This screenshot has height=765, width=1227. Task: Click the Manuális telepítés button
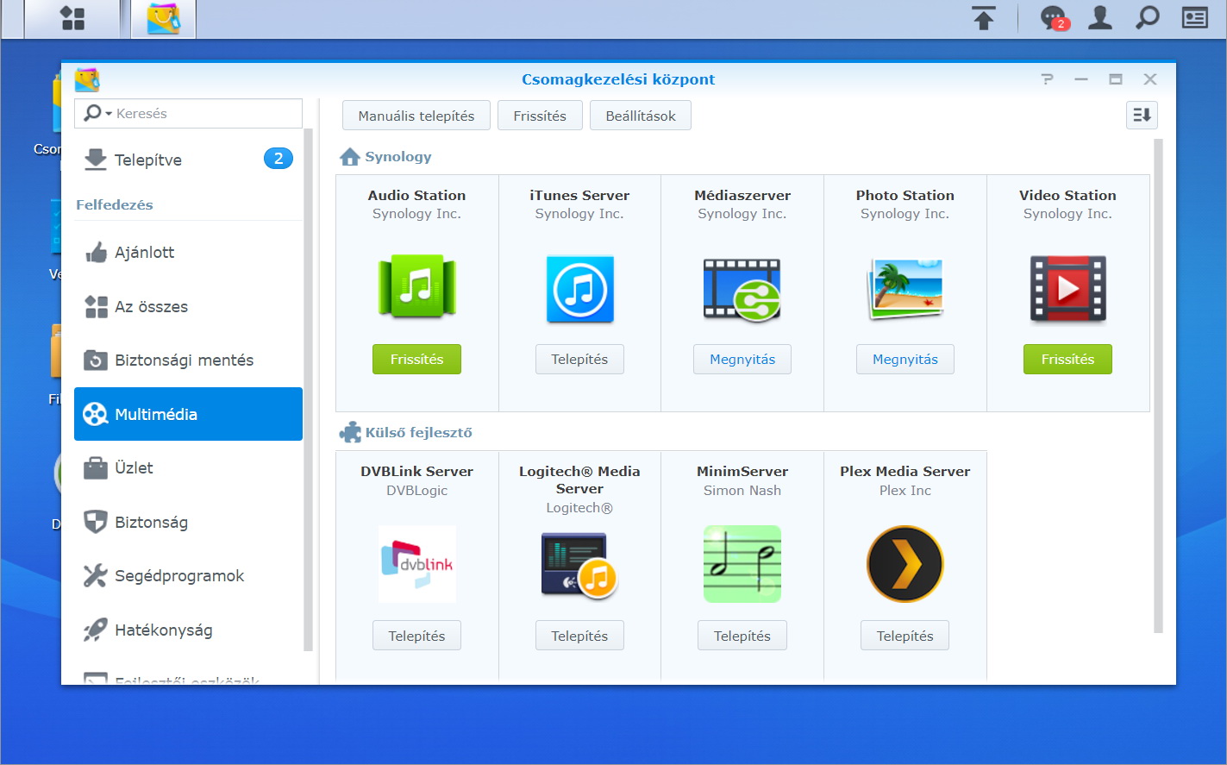tap(416, 116)
